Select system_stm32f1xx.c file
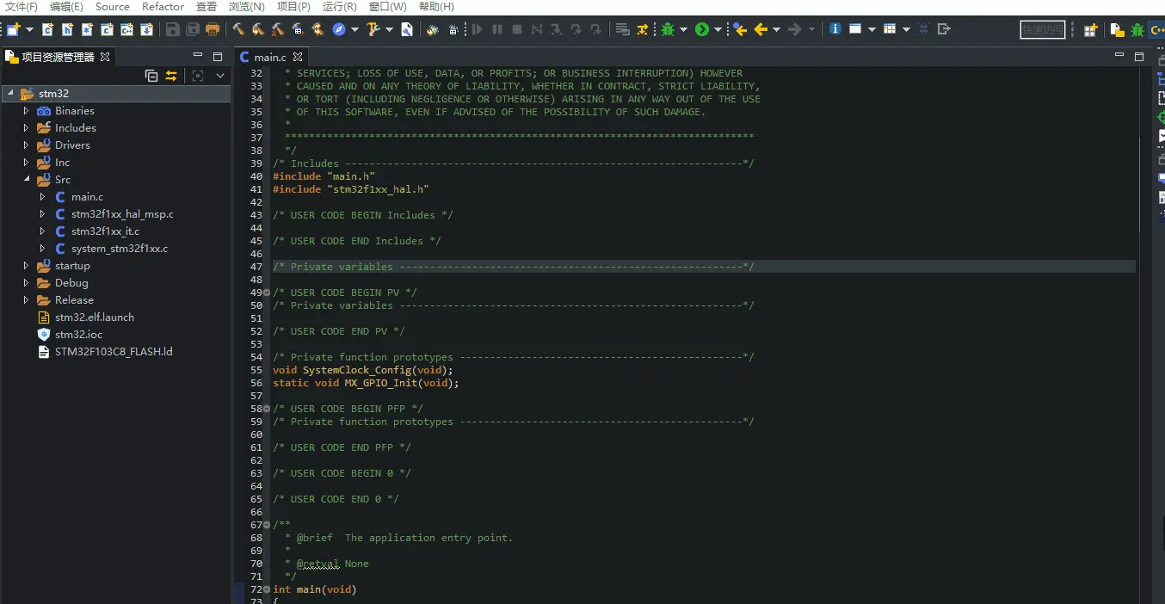This screenshot has width=1165, height=604. (120, 248)
